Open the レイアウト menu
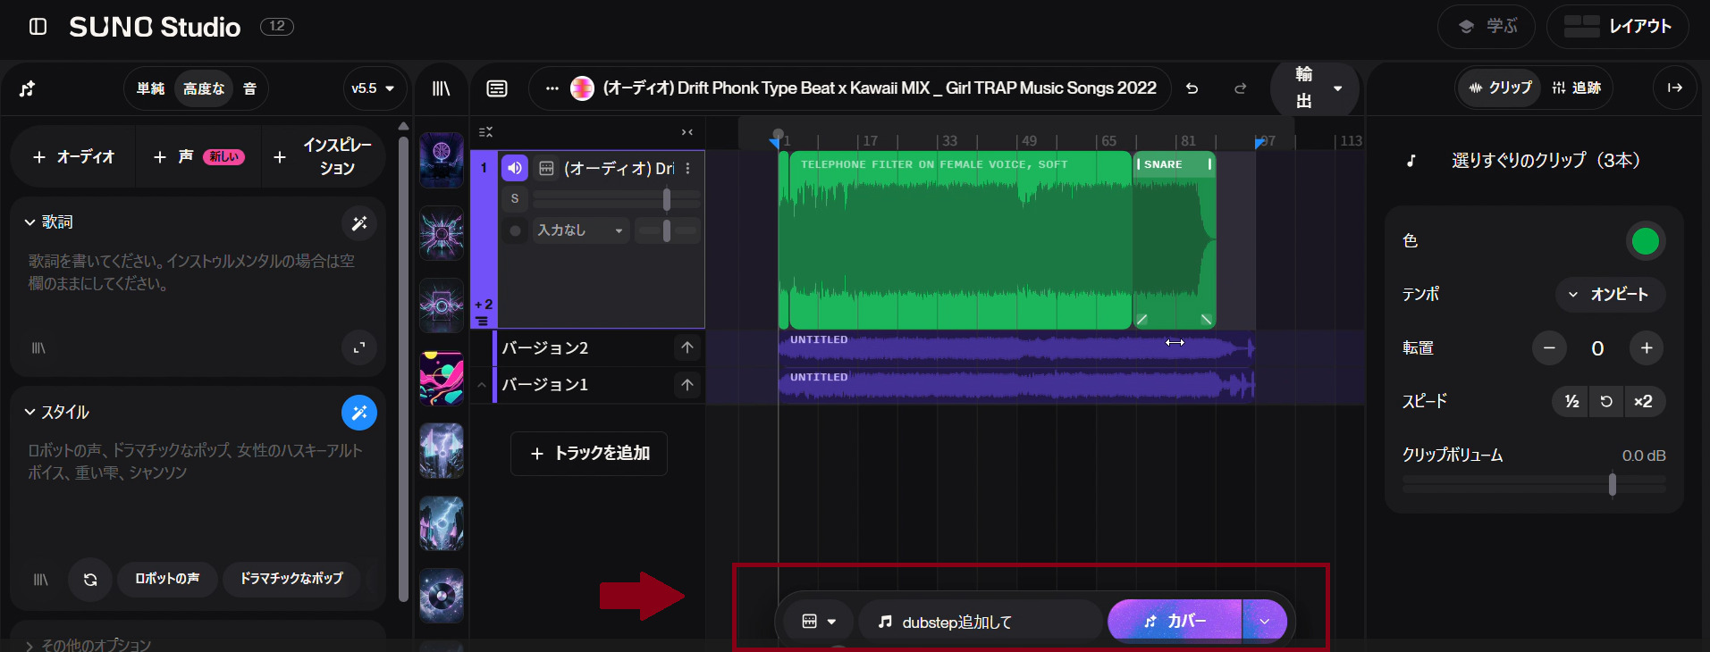 pyautogui.click(x=1618, y=27)
